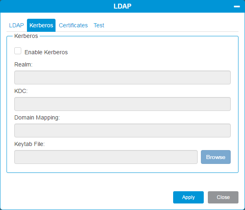Screen dimensions: 245x210
Task: Collapse the LDAP dialog using the title bar dash icon
Action: pos(236,7)
